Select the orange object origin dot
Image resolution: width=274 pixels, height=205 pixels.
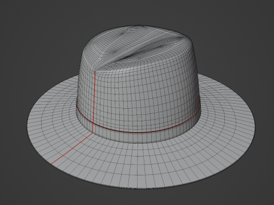pos(138,117)
